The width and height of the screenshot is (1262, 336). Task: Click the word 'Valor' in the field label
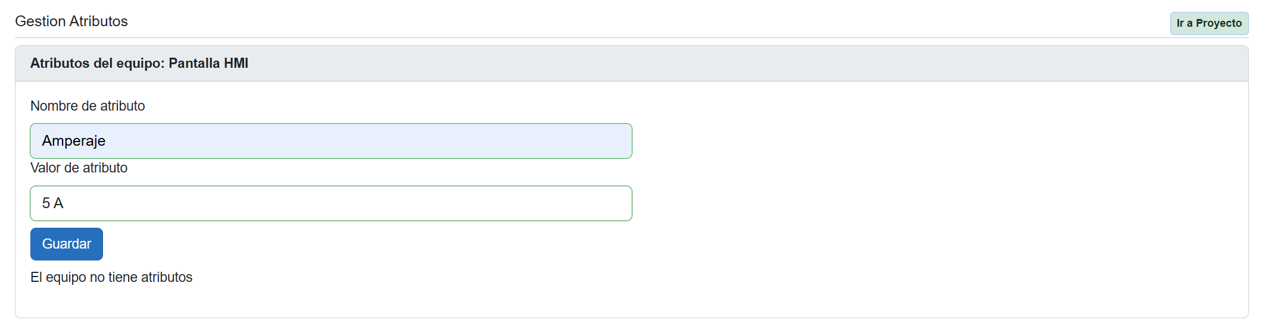(x=45, y=168)
